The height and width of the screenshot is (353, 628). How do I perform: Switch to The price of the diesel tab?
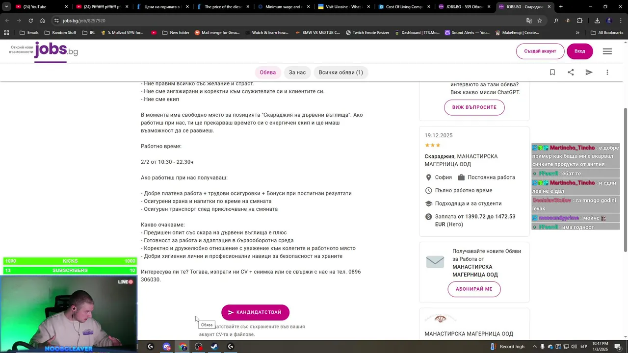click(x=223, y=7)
